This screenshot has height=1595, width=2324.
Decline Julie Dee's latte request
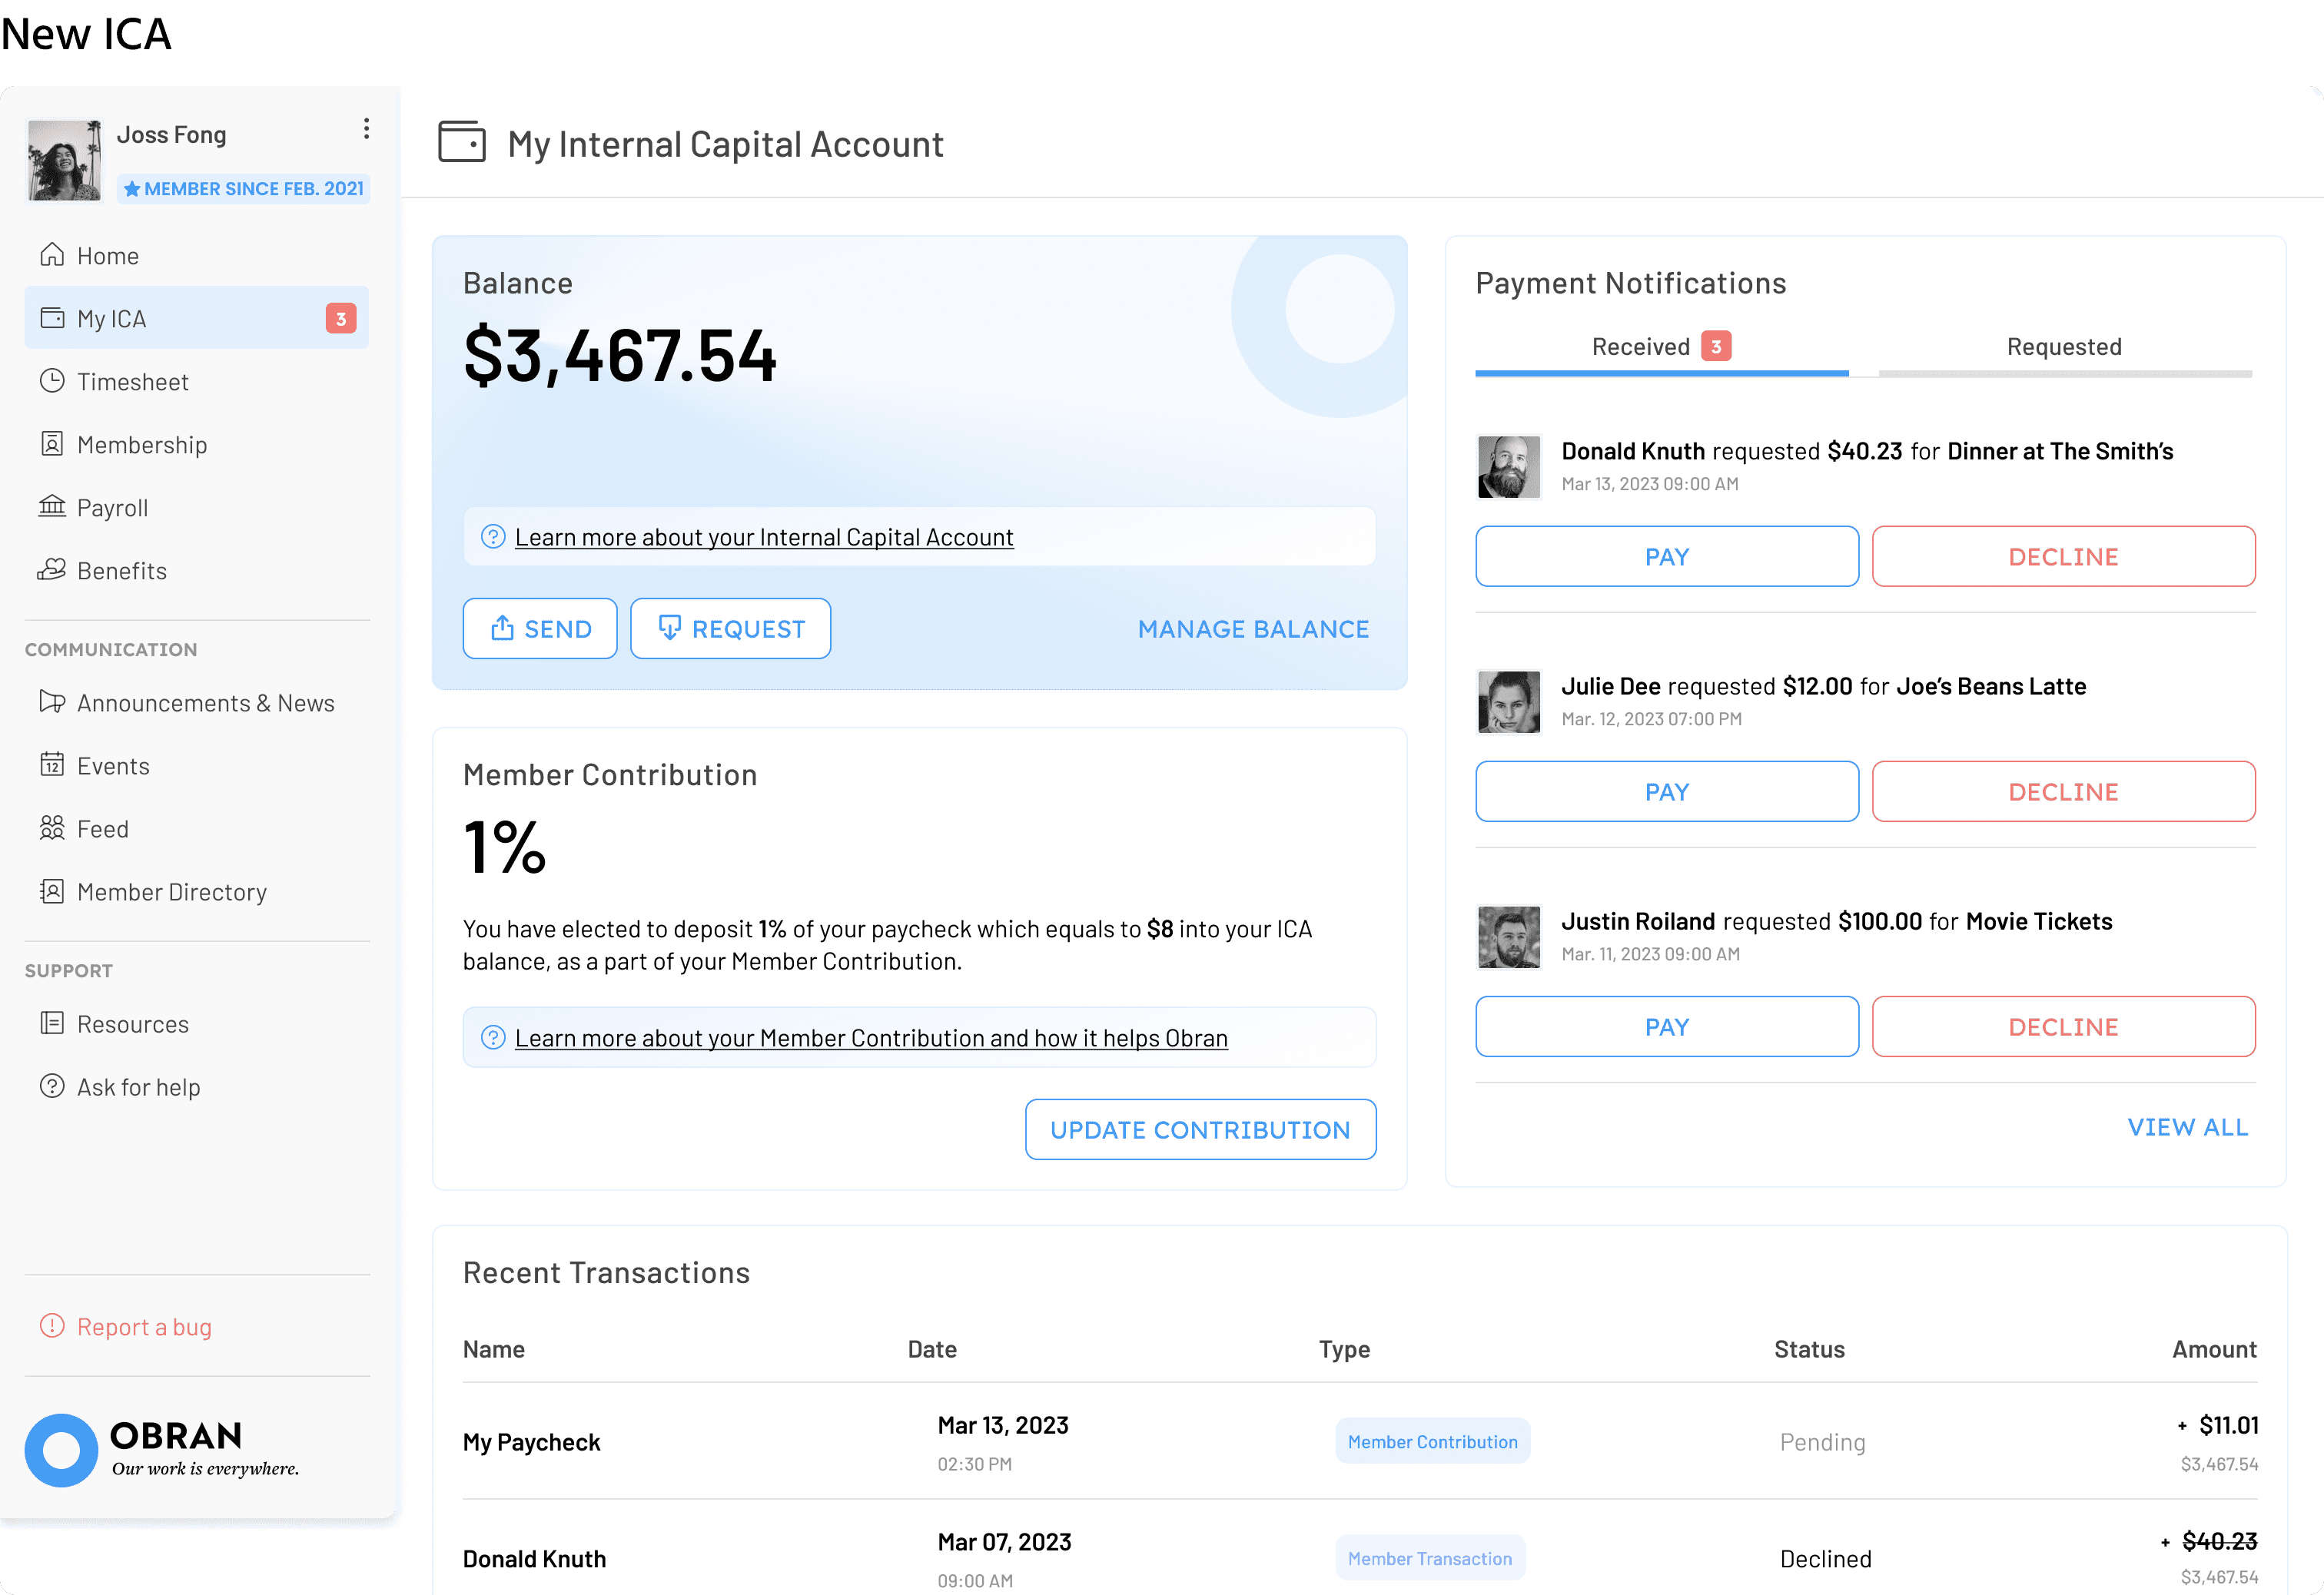tap(2062, 792)
